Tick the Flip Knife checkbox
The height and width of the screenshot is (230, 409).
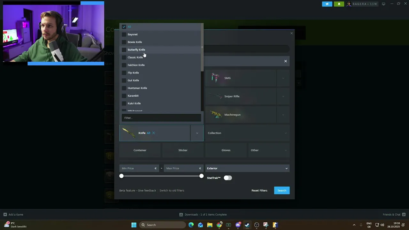[124, 73]
